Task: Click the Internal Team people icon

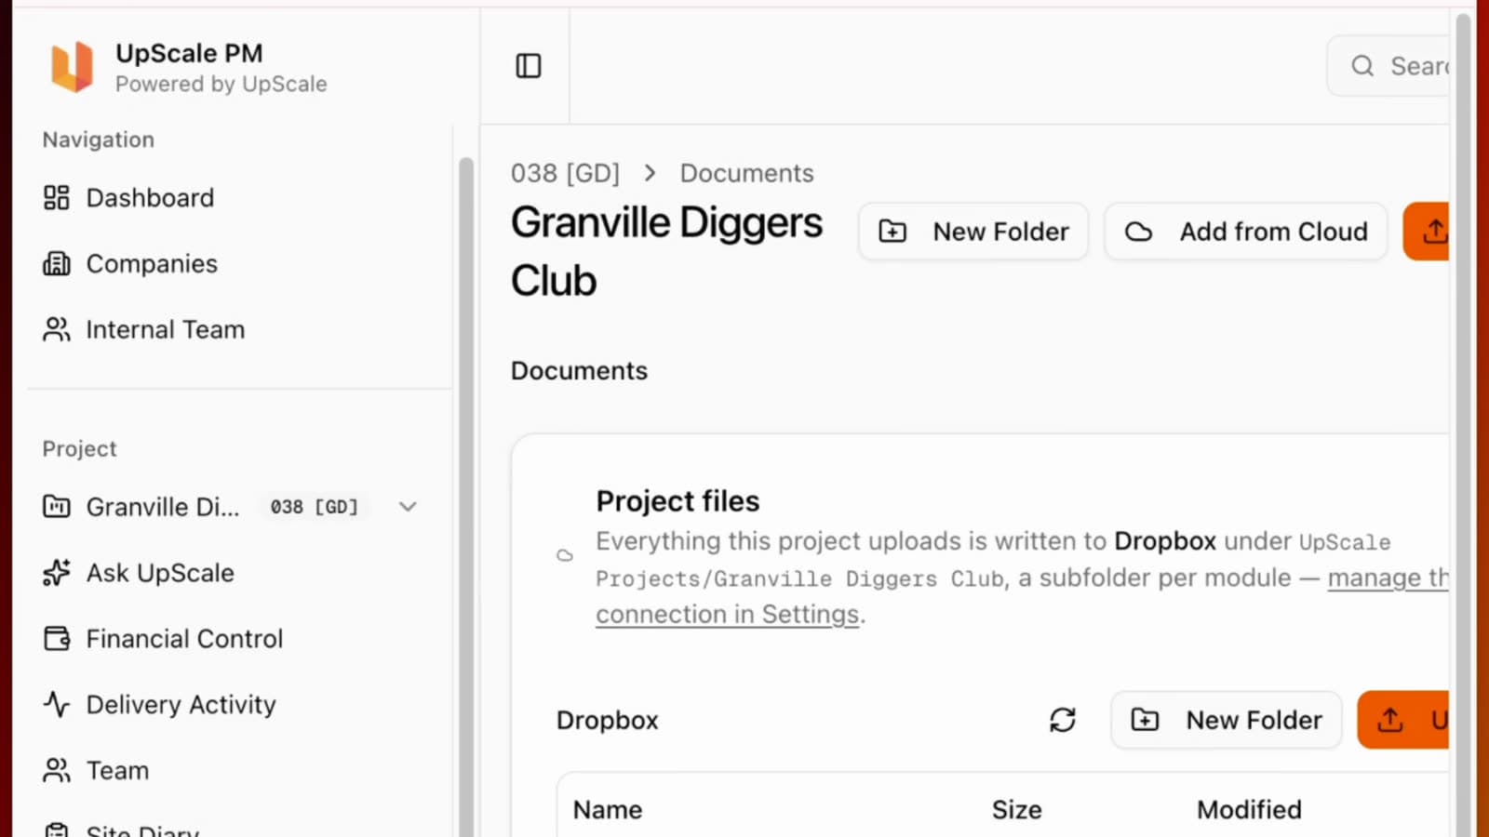Action: [x=57, y=330]
